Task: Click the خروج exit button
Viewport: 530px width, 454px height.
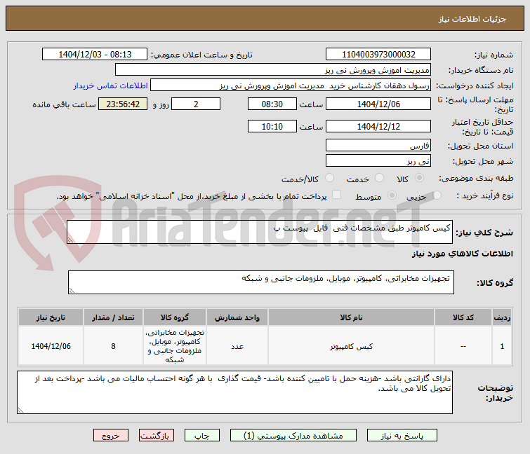Action: tap(111, 436)
